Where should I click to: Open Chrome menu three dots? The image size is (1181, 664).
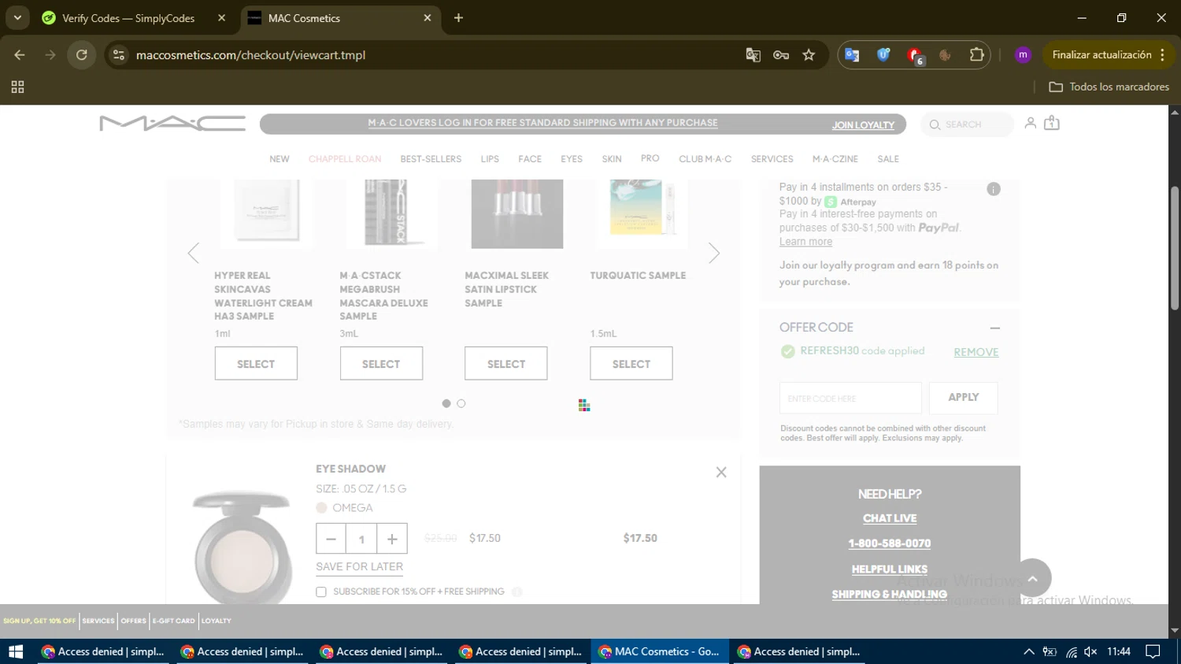coord(1162,55)
